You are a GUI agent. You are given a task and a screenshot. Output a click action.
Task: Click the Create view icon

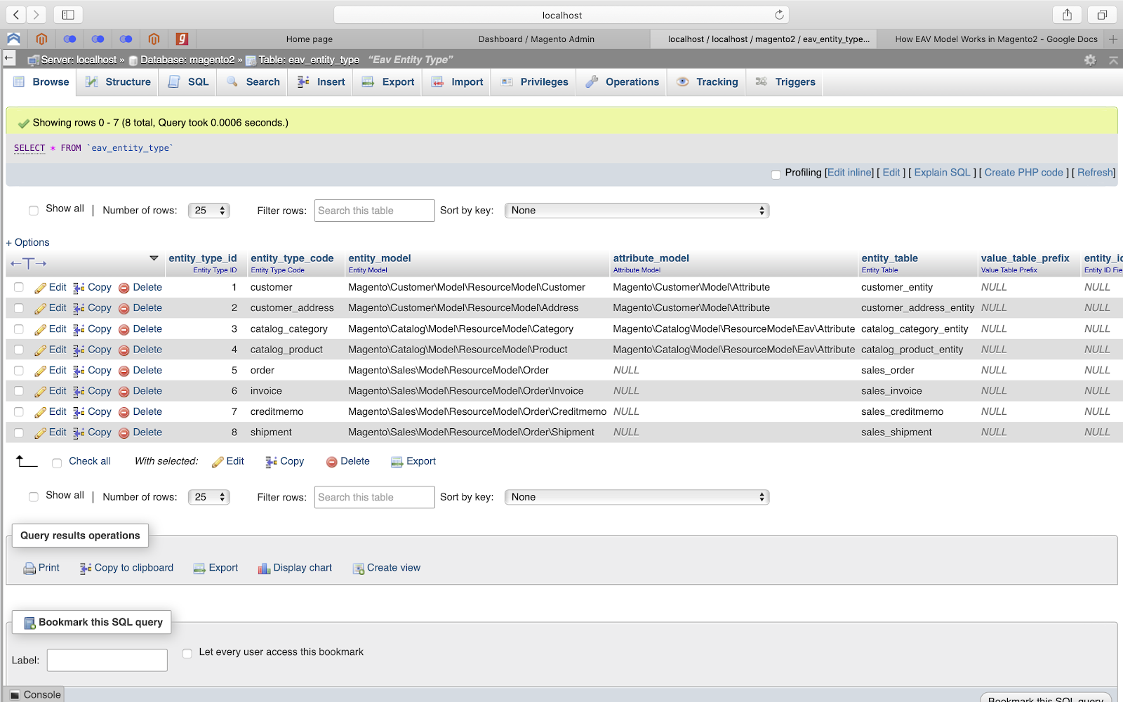coord(359,569)
